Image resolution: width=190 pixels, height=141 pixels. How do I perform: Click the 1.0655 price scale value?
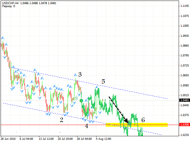185,75
